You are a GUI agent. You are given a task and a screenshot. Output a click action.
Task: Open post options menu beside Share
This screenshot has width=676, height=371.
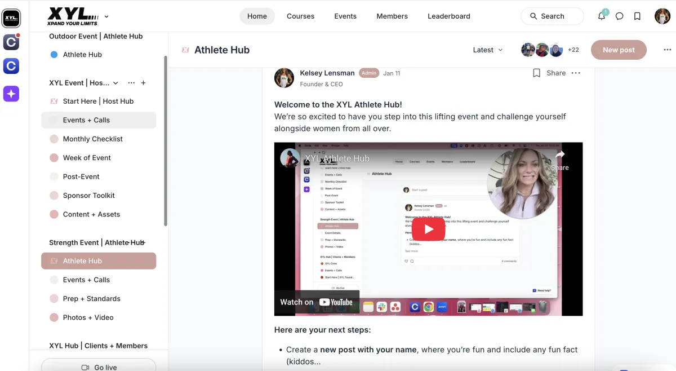[x=576, y=73]
